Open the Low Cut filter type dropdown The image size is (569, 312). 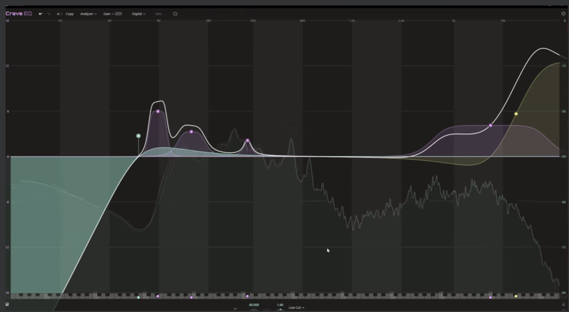[297, 308]
